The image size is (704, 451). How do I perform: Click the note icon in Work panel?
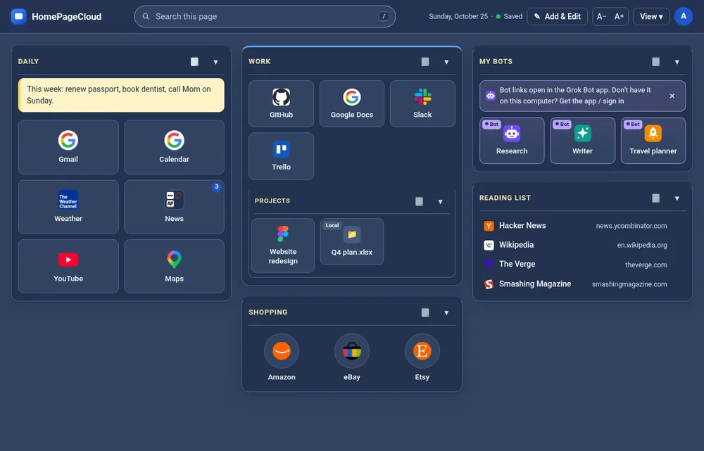pos(425,61)
